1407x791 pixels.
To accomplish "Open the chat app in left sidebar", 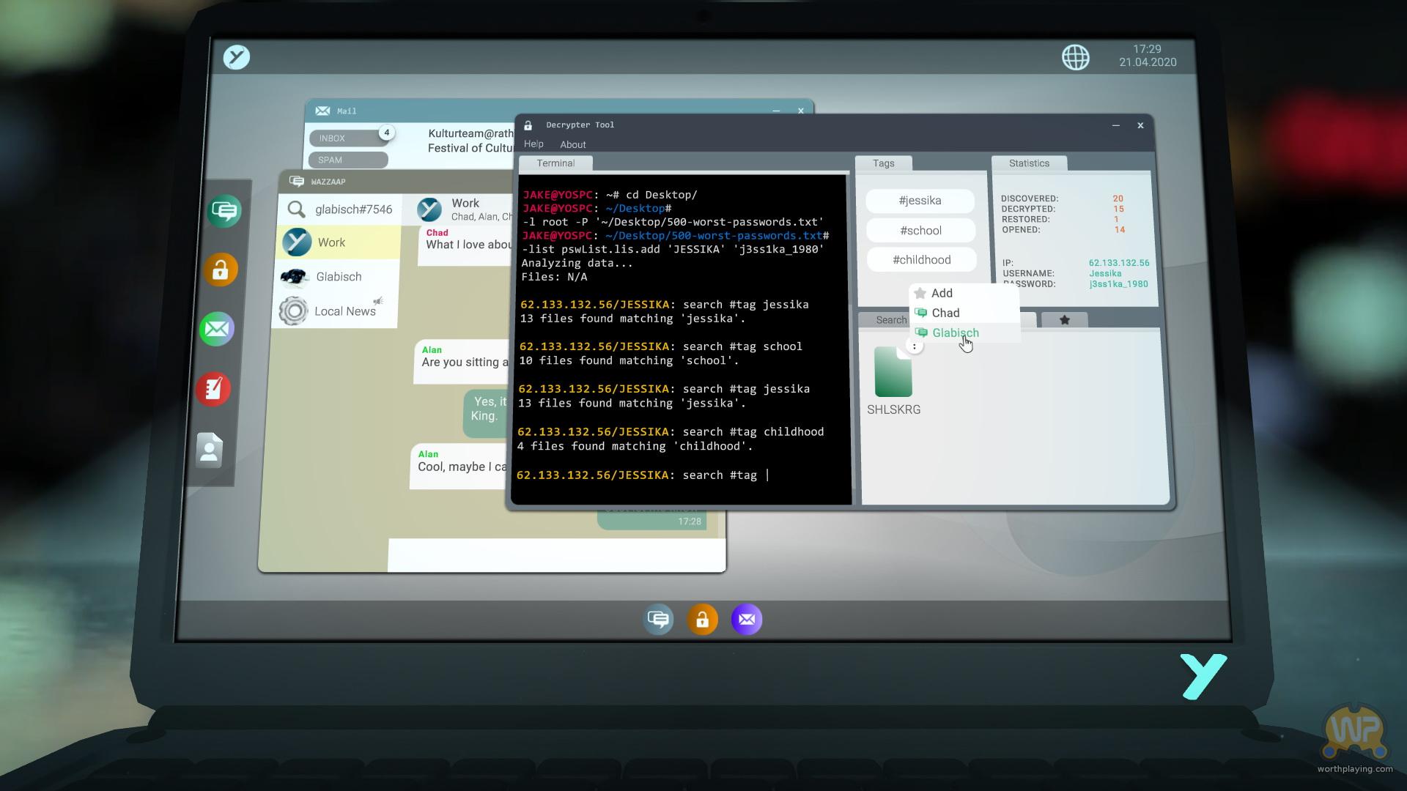I will point(224,212).
